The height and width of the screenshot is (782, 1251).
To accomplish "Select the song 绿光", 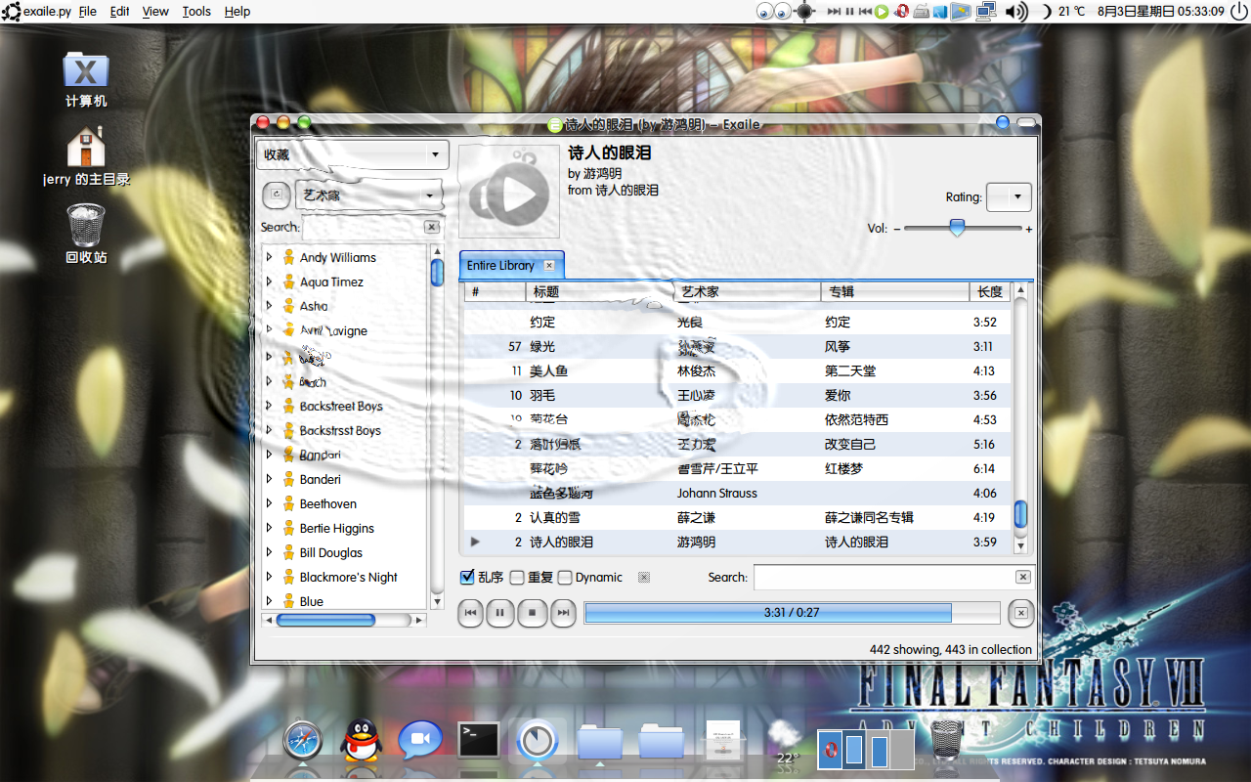I will 737,346.
